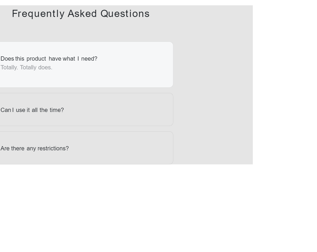Click the word "Questions" in the heading
This screenshot has height=252, width=317.
pos(125,14)
